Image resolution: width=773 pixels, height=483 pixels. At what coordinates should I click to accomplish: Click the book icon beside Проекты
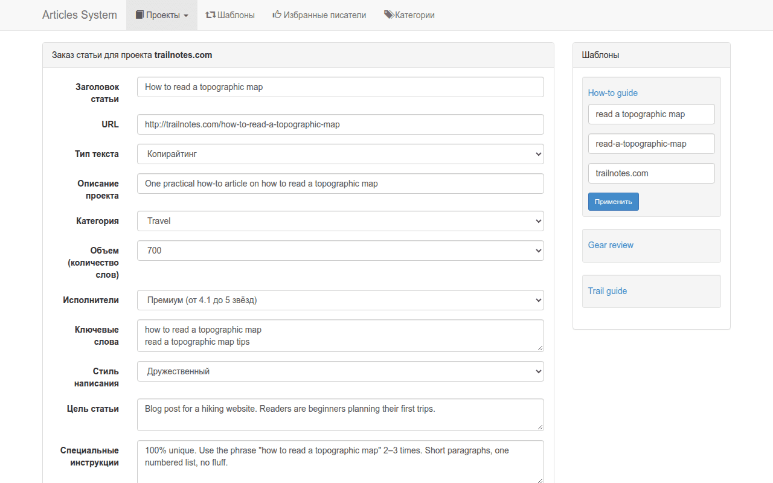pos(140,15)
